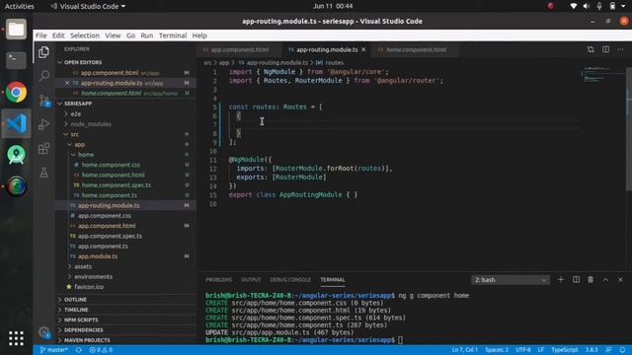This screenshot has width=632, height=355.
Task: Open notifications bell in status bar
Action: coord(623,350)
